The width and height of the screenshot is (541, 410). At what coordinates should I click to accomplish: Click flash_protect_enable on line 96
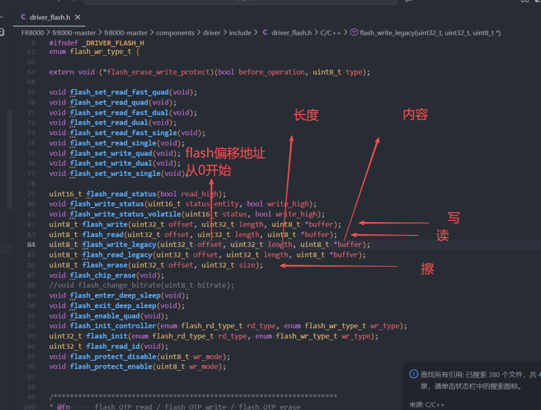click(x=111, y=367)
